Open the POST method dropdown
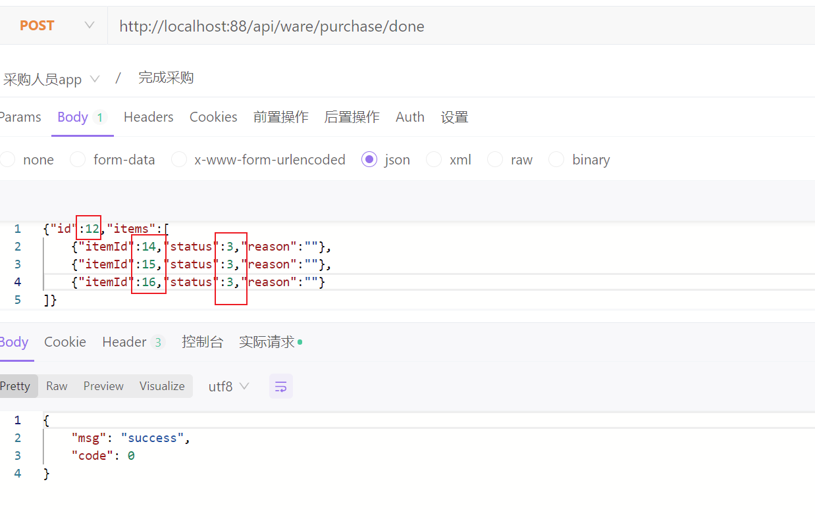Viewport: 815px width, 519px height. click(x=56, y=26)
